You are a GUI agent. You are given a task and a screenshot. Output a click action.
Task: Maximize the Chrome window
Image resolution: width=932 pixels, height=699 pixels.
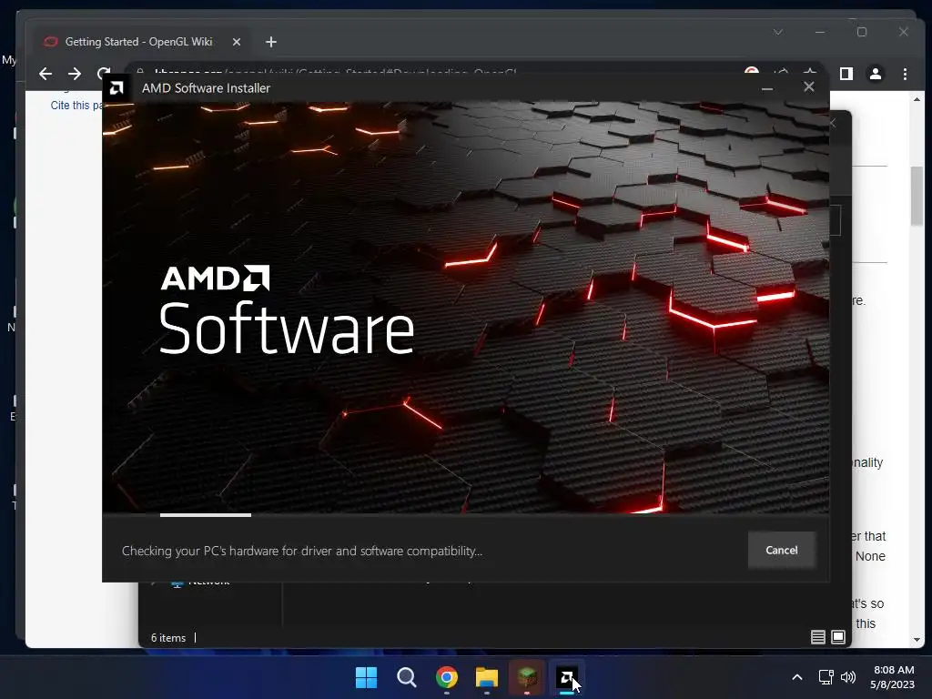(x=862, y=32)
